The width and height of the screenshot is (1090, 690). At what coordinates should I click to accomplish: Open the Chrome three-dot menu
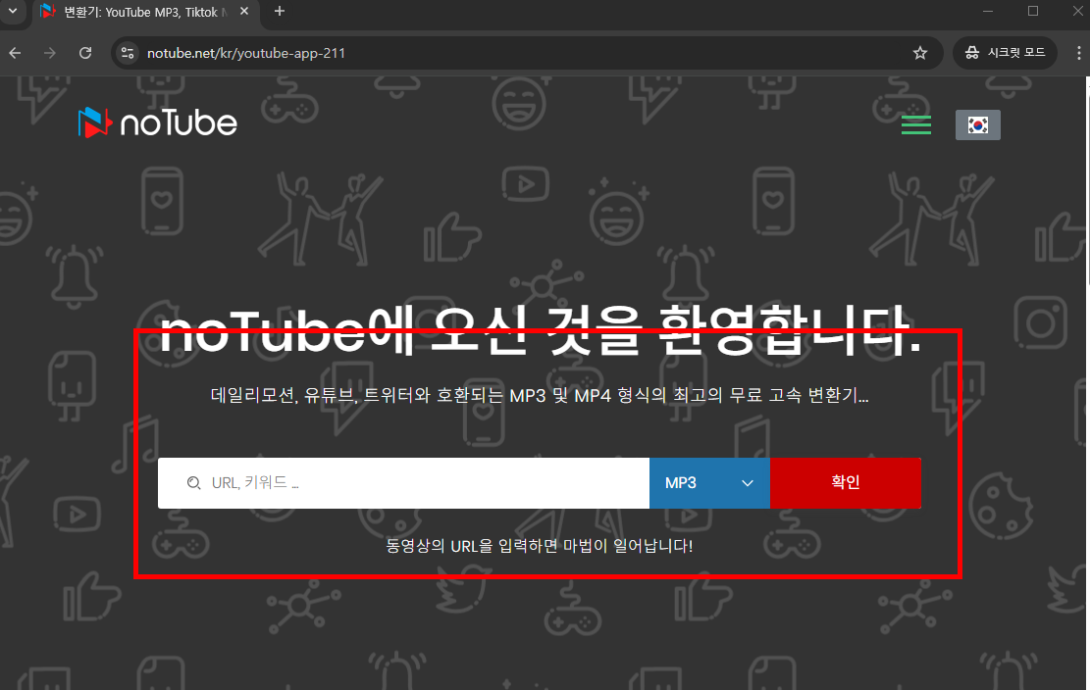point(1077,53)
